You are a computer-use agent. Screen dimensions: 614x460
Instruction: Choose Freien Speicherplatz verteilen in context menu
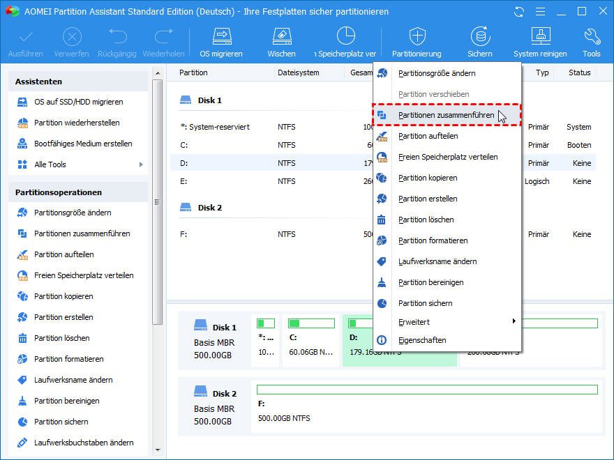pos(447,157)
